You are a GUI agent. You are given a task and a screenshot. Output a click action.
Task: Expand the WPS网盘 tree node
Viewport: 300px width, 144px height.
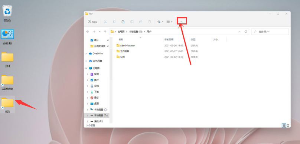click(86, 61)
